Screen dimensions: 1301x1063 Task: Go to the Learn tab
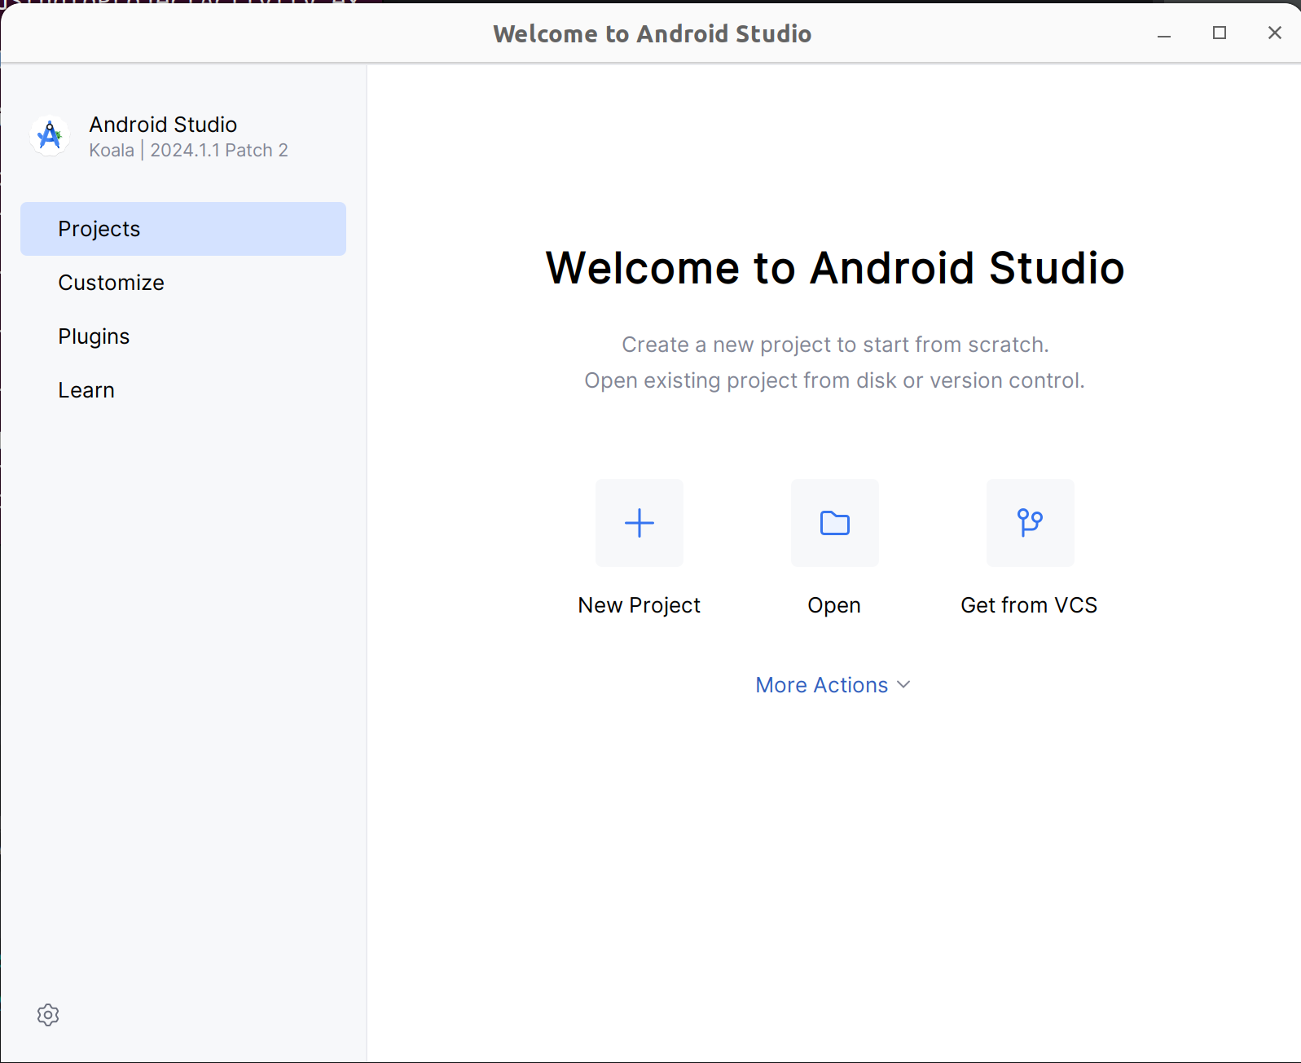(x=183, y=390)
